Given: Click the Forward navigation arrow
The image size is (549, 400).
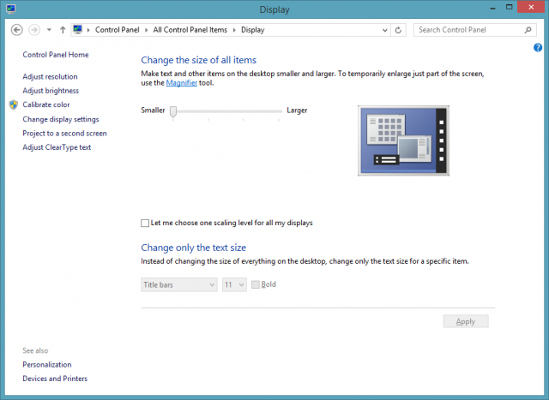Looking at the screenshot, I should 34,30.
